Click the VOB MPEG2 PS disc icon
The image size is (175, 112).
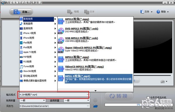61,40
